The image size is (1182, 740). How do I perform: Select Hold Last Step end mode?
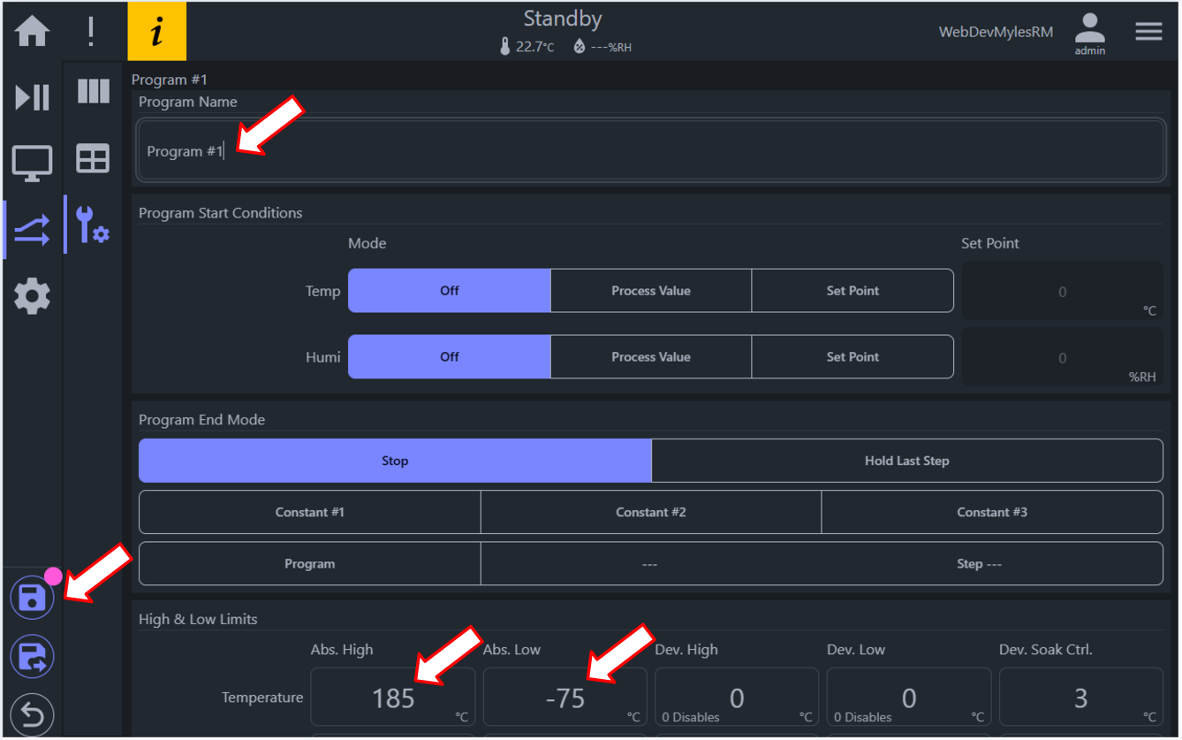(x=907, y=461)
